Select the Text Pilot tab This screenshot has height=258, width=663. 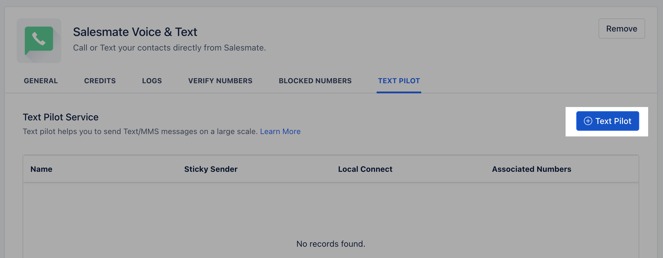pos(399,81)
